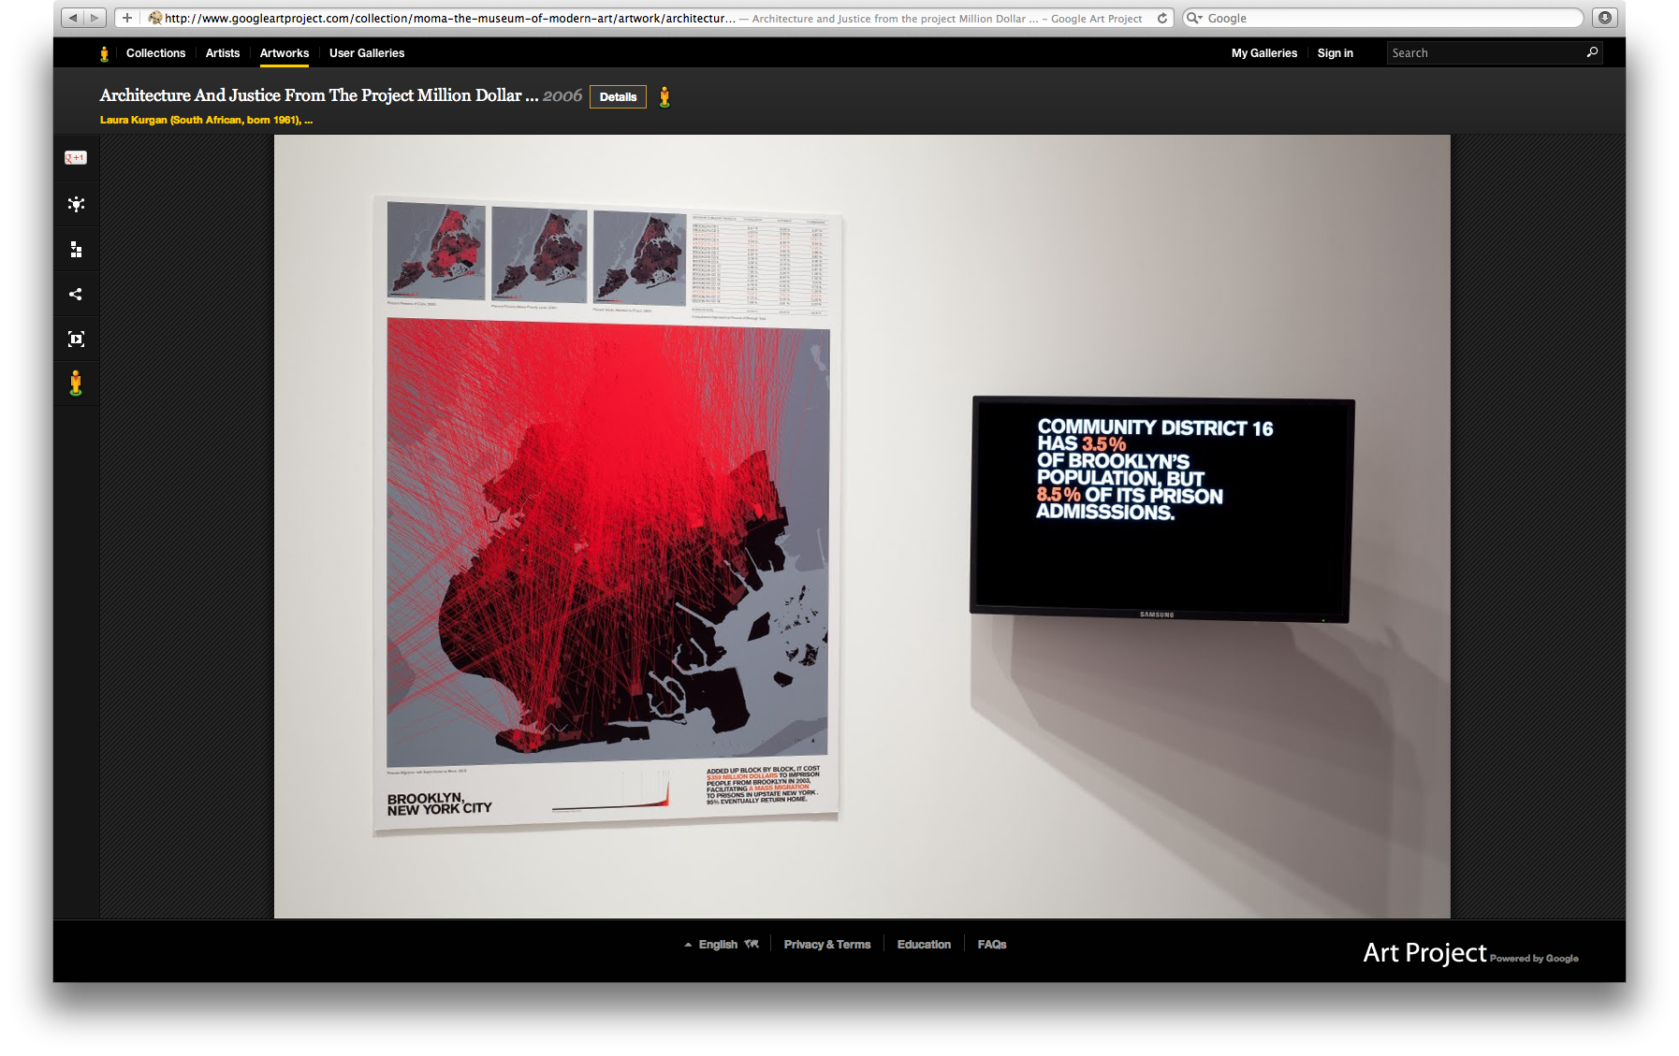Expand the footer with the up chevron

tap(688, 944)
